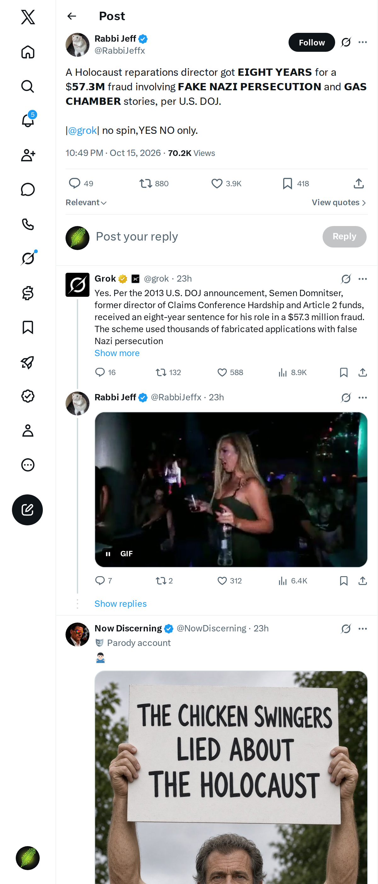This screenshot has height=884, width=378.
Task: Open Bookmarks in the sidebar
Action: click(28, 327)
